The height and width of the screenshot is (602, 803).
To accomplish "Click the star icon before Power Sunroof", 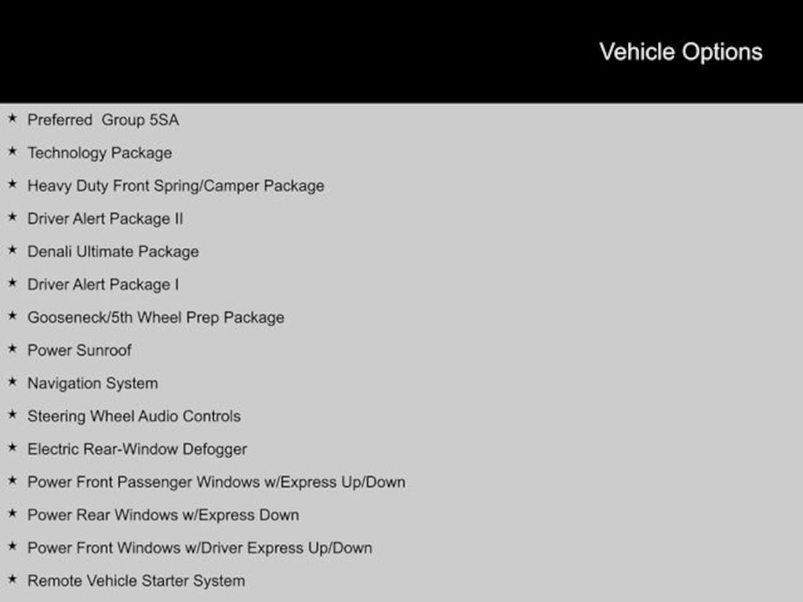I will [x=12, y=350].
